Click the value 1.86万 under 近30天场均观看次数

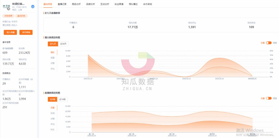[6, 99]
